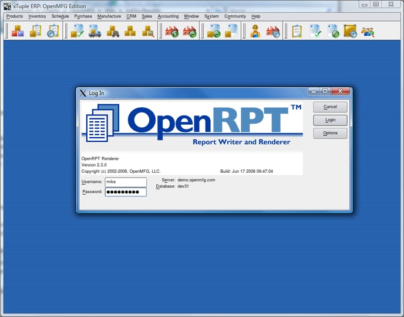The height and width of the screenshot is (317, 404).
Task: Click the box with green checkmark icon
Action: tap(77, 31)
